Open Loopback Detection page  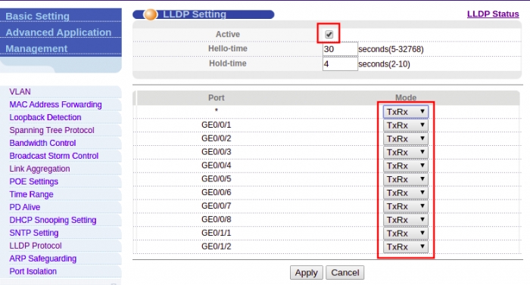click(x=45, y=117)
